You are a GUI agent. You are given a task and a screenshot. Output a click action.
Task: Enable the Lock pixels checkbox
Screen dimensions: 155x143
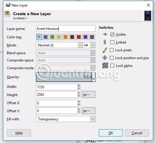pos(112,50)
